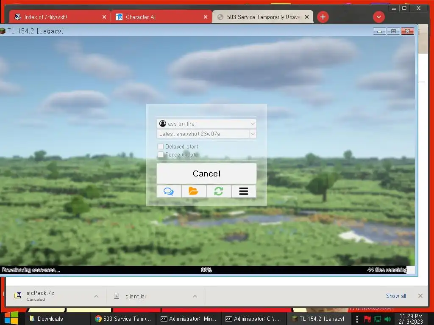Refresh versions with the green arrows icon

click(218, 191)
